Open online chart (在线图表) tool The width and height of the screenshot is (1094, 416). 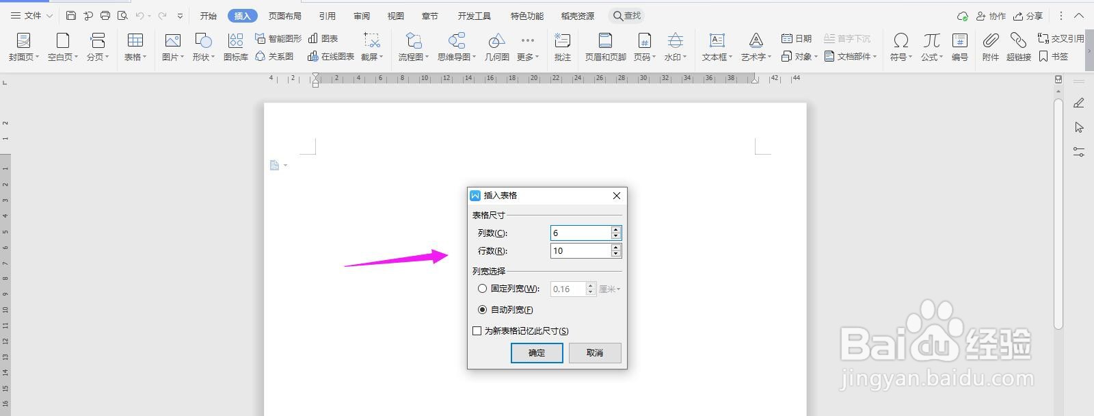point(331,56)
